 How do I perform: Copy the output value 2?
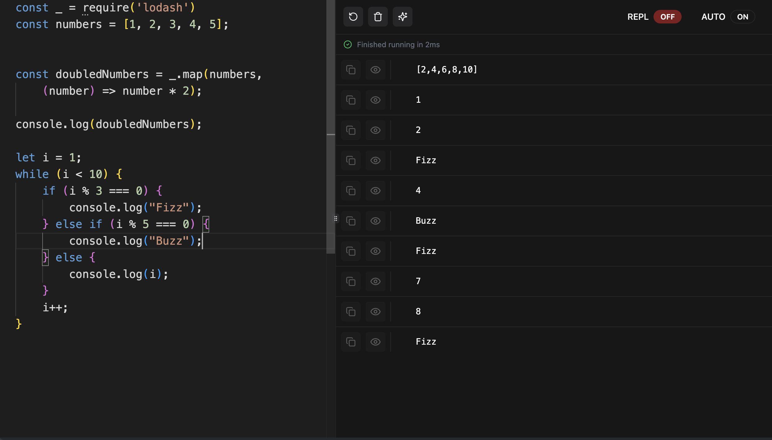(x=351, y=130)
